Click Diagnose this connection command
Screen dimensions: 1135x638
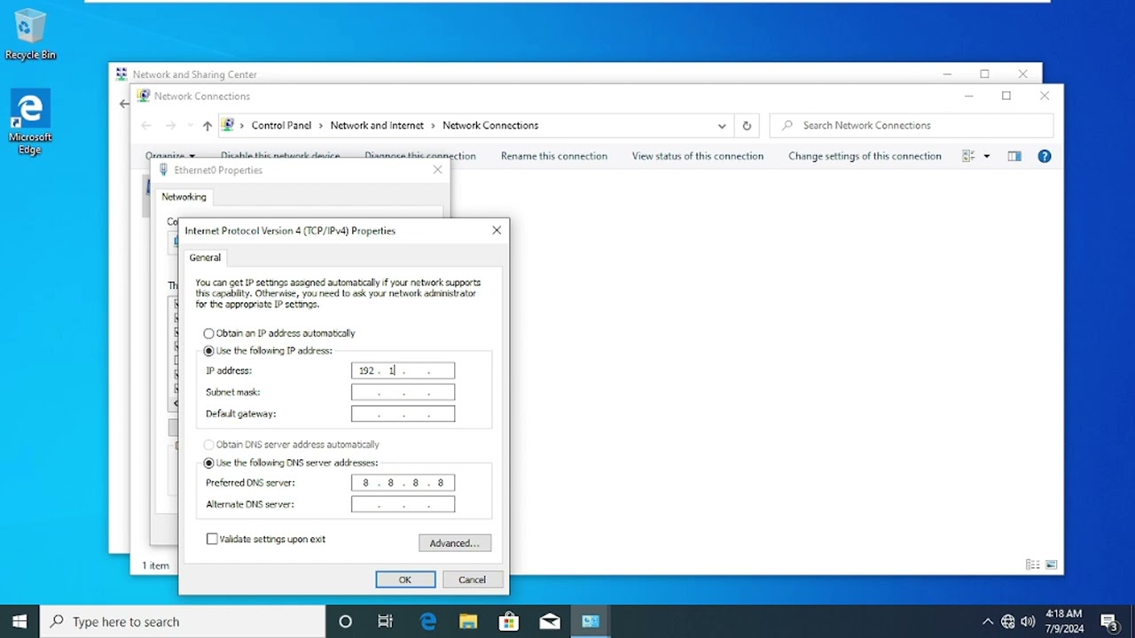tap(420, 156)
